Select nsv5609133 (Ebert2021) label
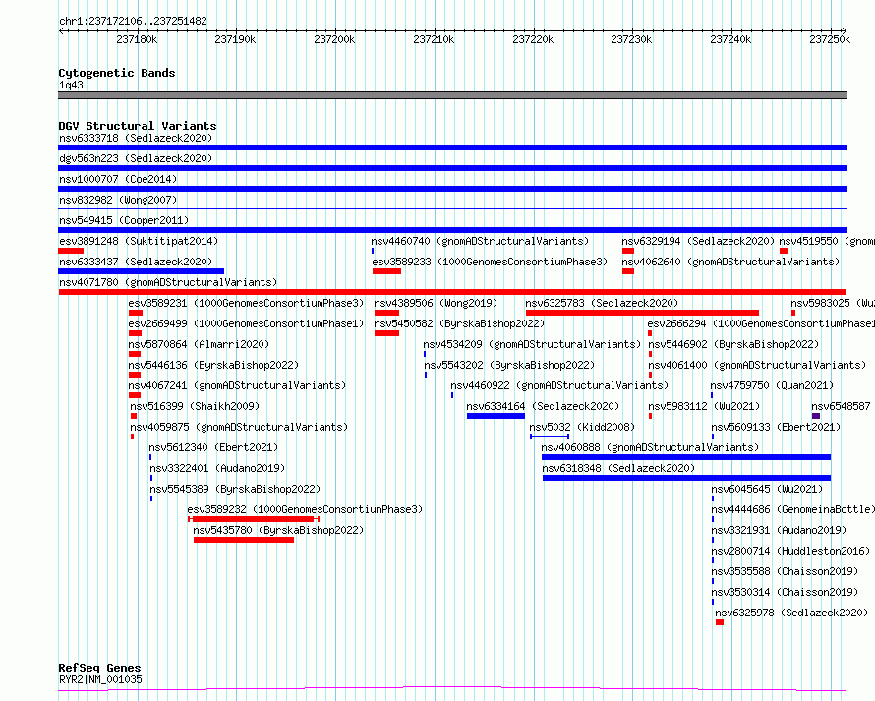 (776, 427)
